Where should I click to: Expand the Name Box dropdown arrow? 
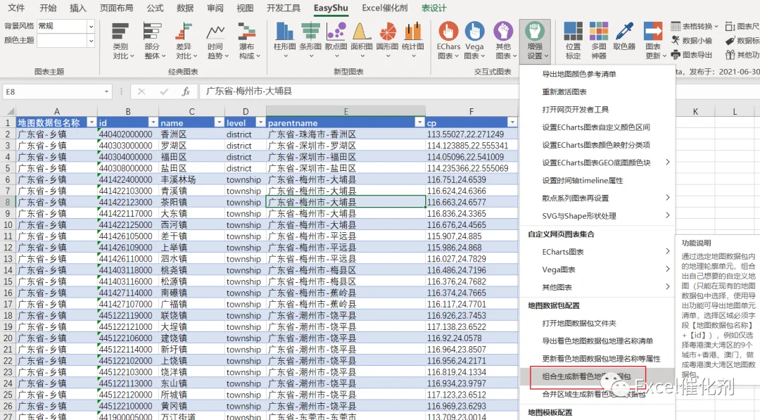point(106,91)
